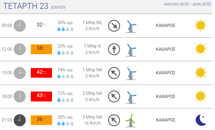
Task: Click the north wind direction arrow at 12:00
Action: click(x=114, y=49)
